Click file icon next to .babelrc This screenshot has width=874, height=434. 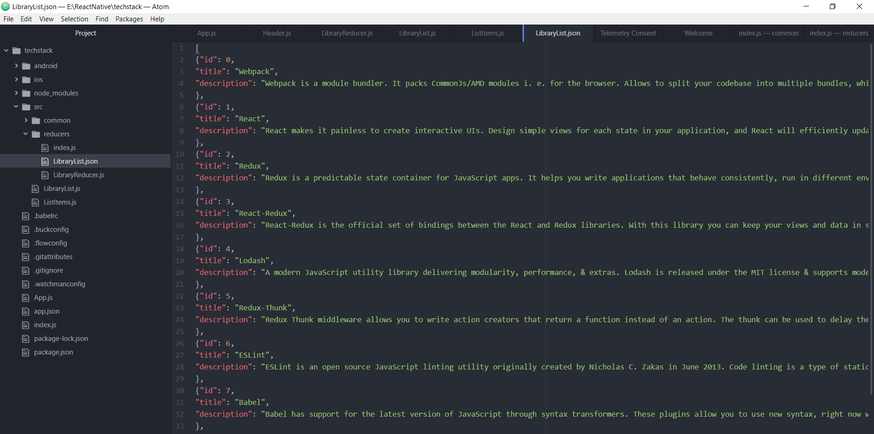pyautogui.click(x=26, y=216)
